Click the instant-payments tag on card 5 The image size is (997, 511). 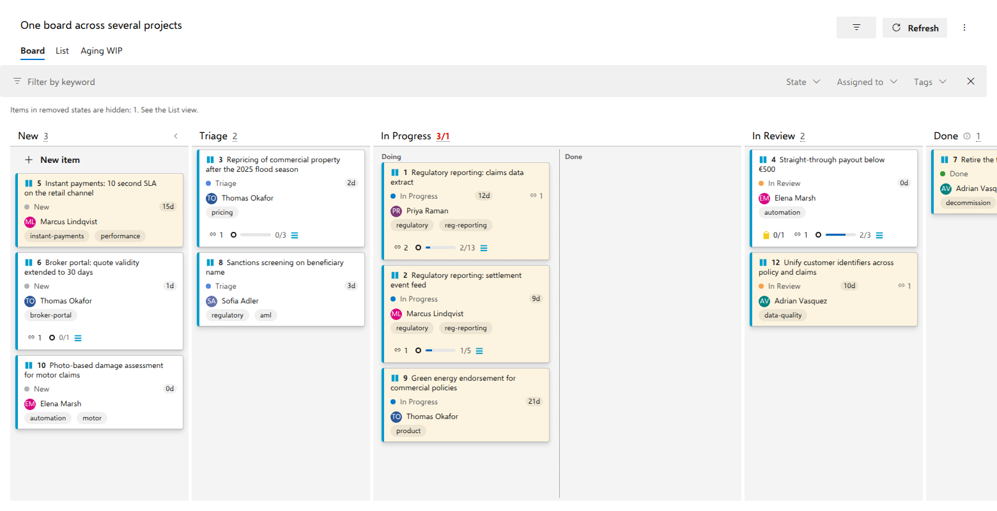57,236
